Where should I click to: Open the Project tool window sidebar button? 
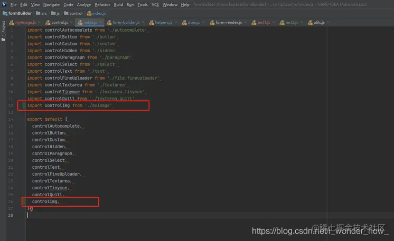click(x=3, y=31)
